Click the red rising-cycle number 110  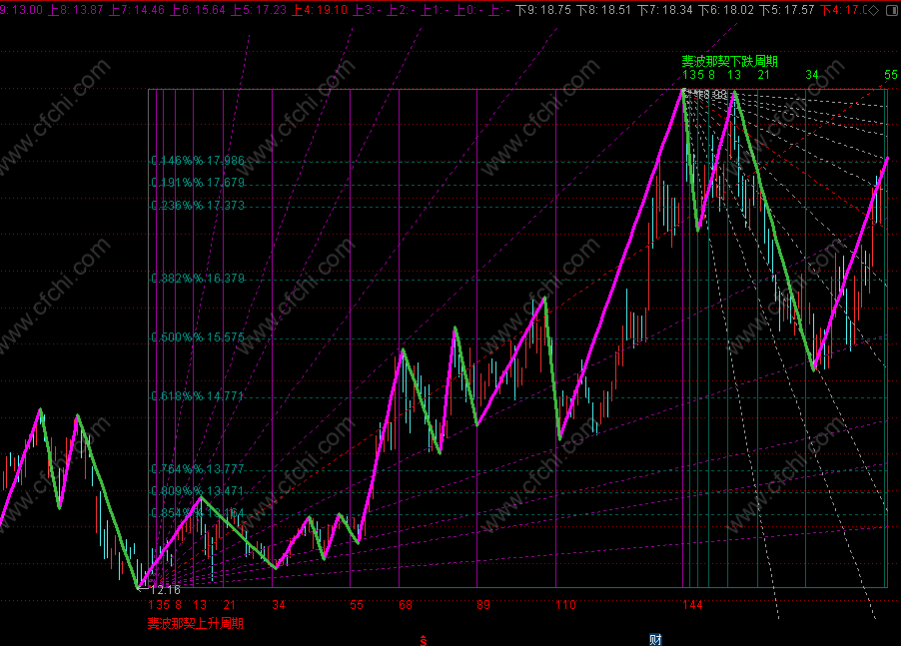[566, 605]
